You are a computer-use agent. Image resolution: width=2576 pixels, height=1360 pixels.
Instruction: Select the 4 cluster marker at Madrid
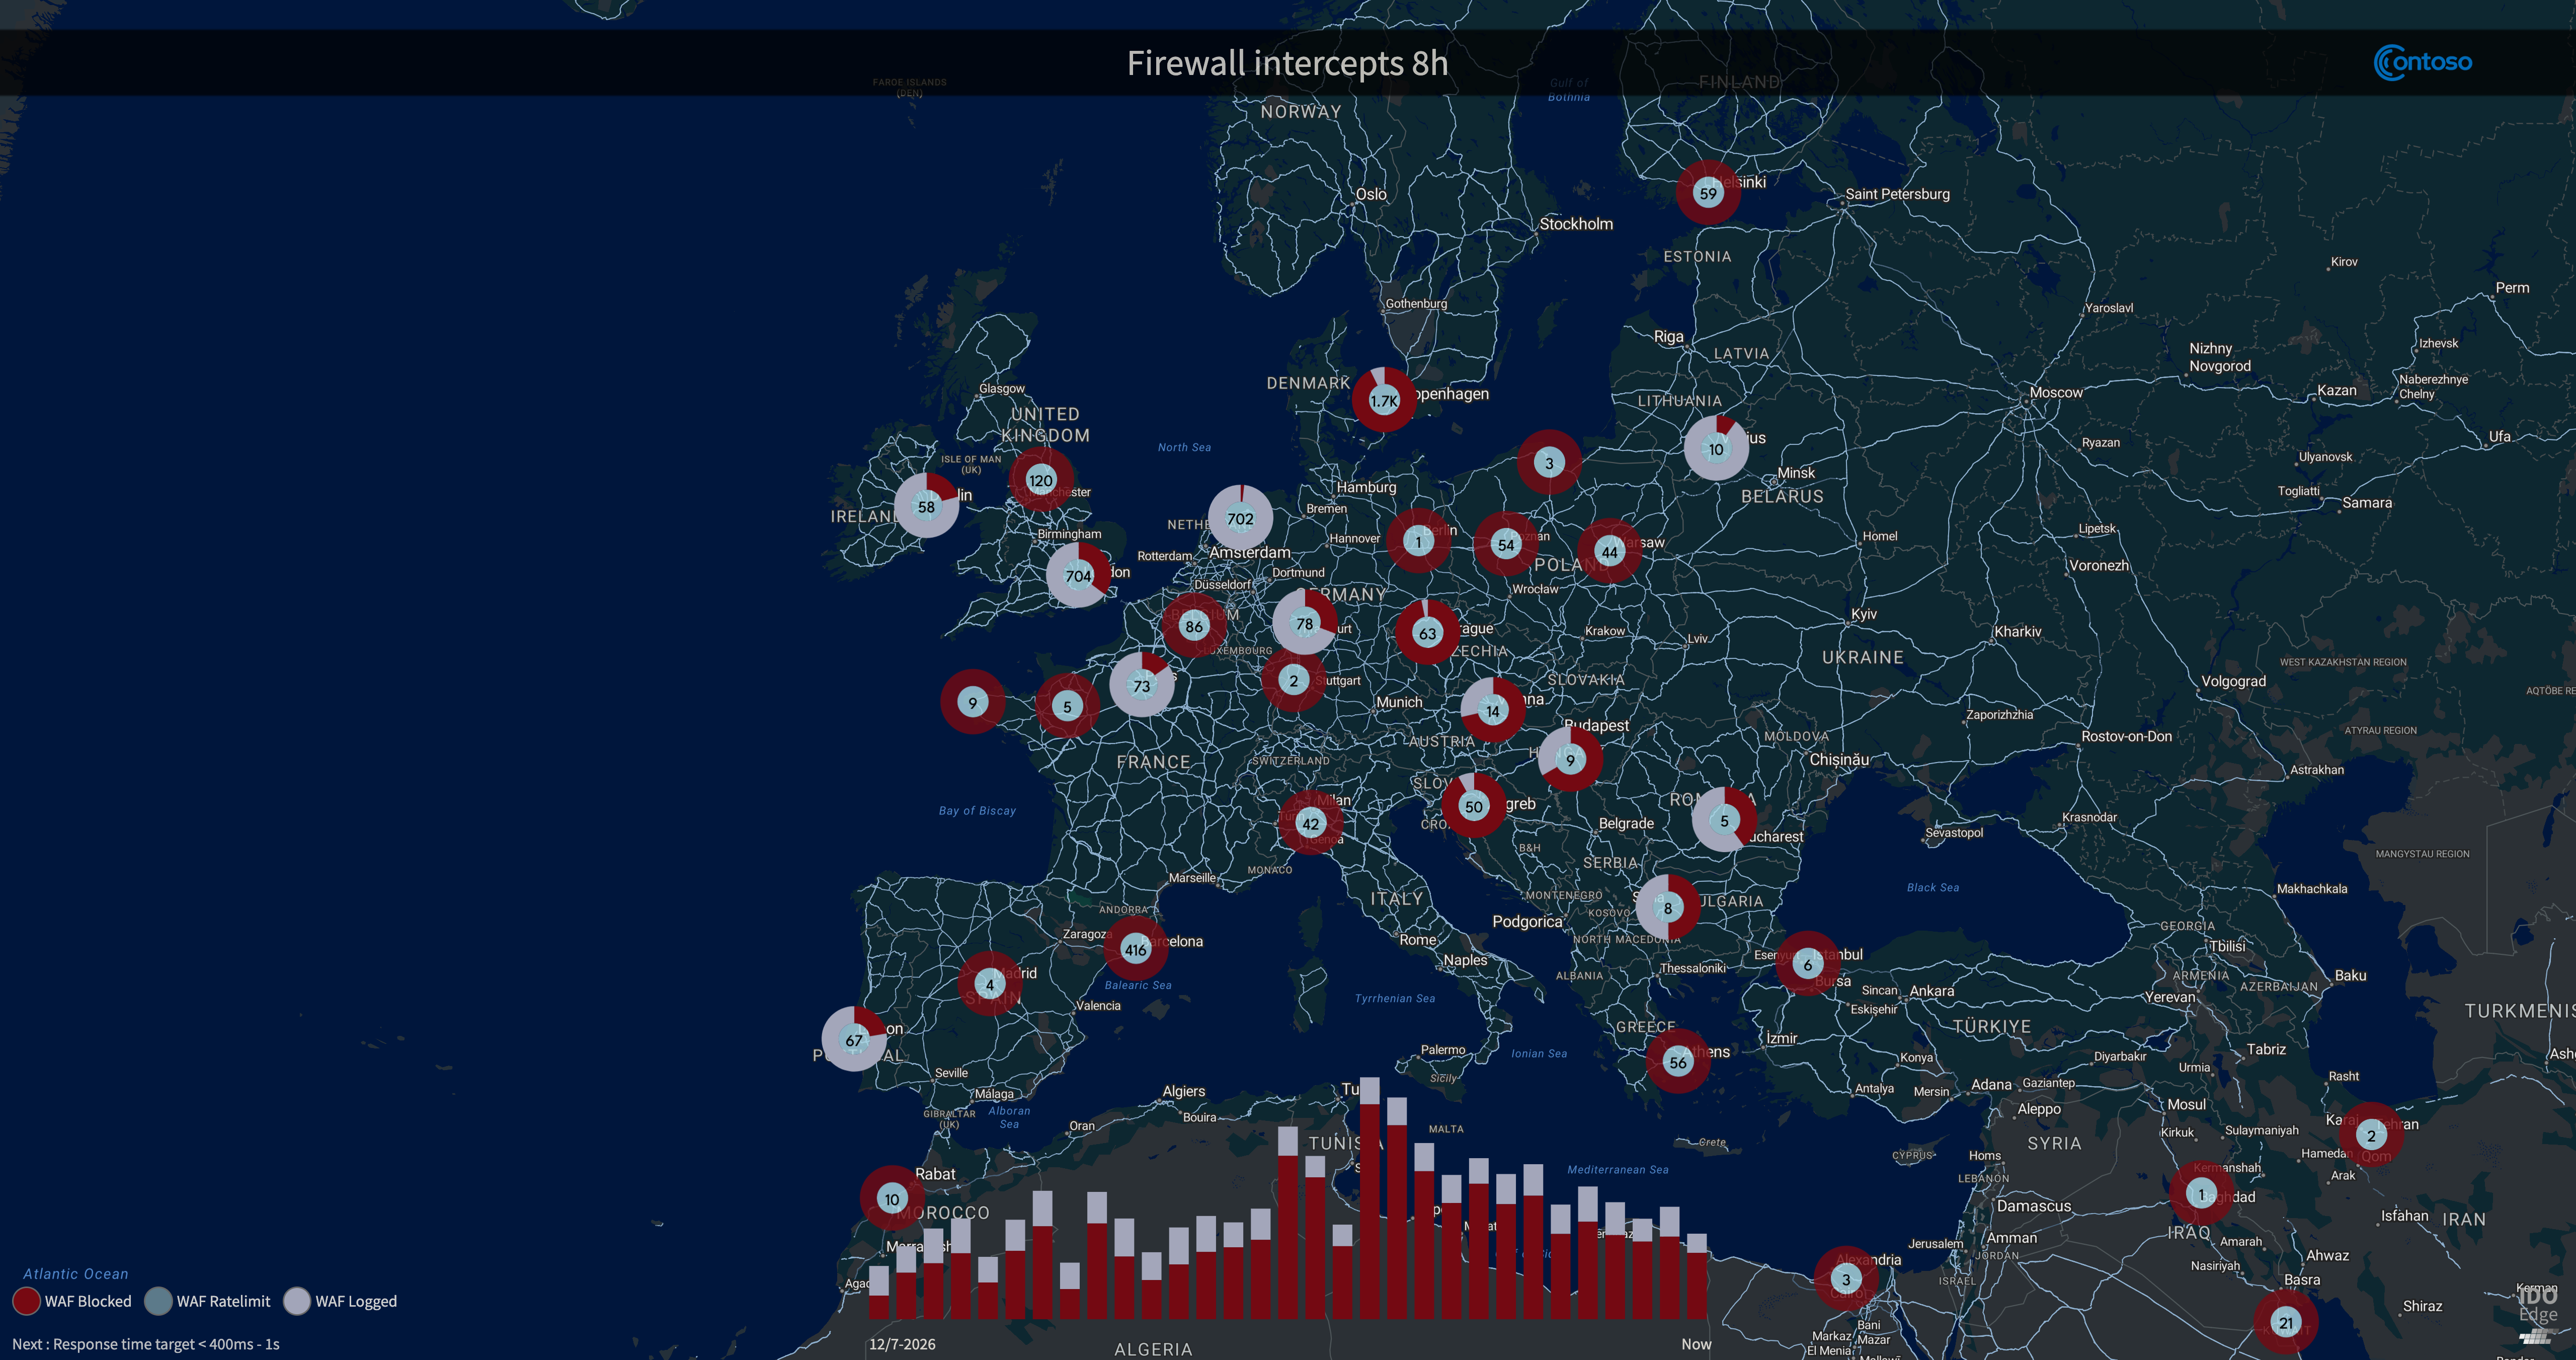tap(990, 984)
